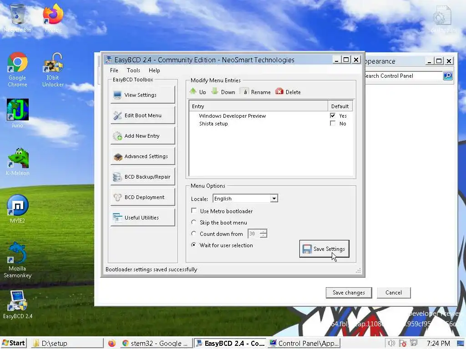
Task: Open the Start menu
Action: click(x=14, y=344)
